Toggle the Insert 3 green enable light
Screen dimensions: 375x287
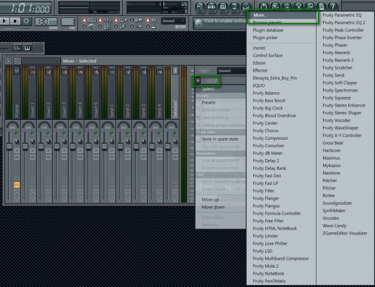[64, 133]
